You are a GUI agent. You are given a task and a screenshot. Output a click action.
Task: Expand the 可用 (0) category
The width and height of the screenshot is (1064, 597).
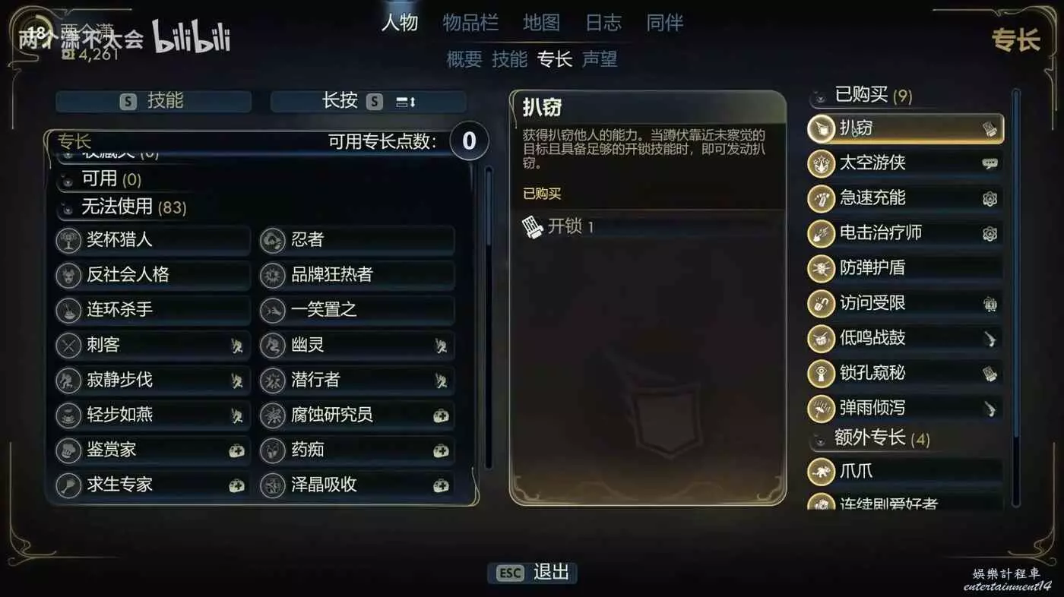(x=68, y=180)
